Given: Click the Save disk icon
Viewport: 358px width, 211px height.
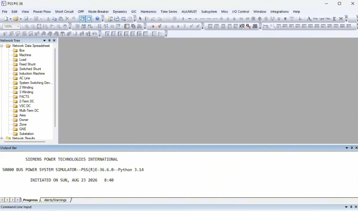Looking at the screenshot, I should [26, 19].
